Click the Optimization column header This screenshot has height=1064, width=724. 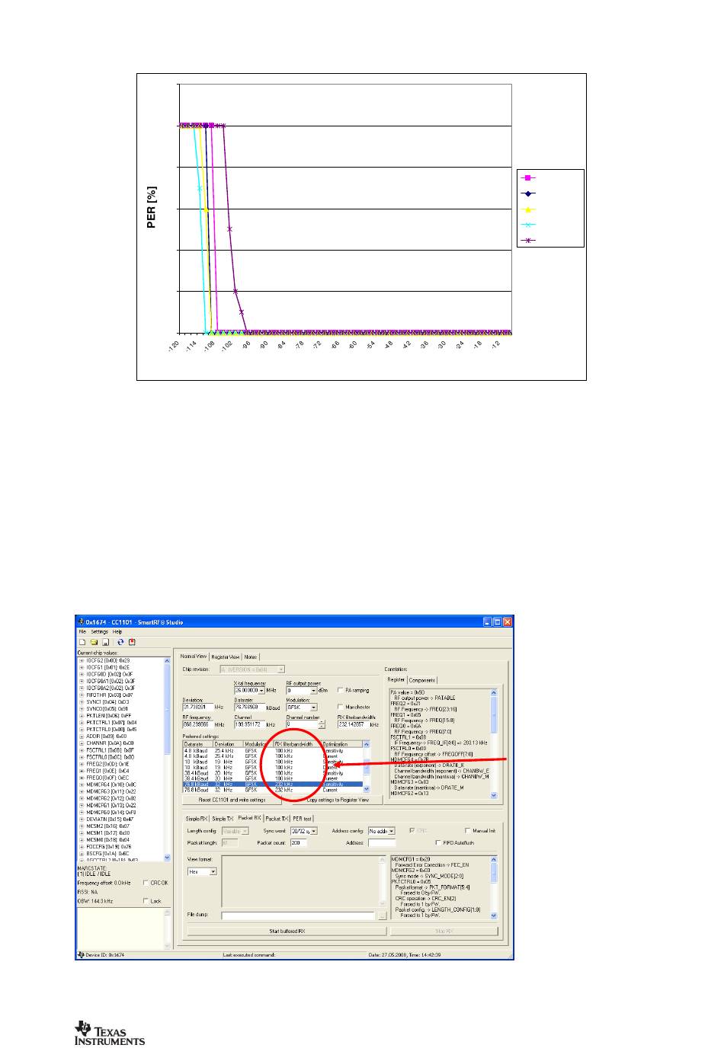(341, 744)
